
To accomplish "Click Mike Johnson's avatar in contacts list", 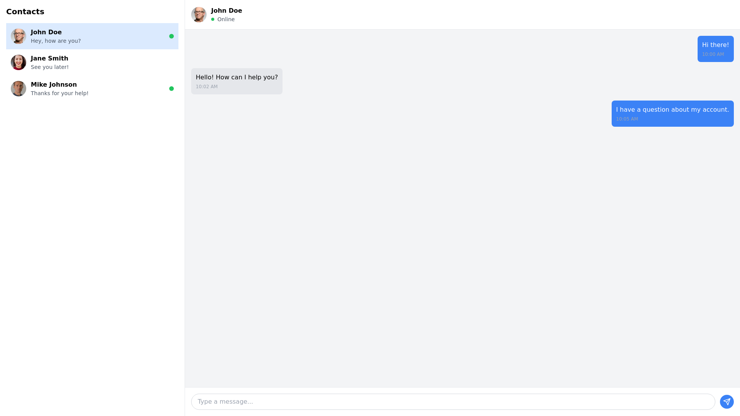I will [x=18, y=89].
